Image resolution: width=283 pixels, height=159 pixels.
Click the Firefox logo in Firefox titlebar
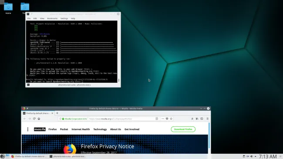coord(24,108)
